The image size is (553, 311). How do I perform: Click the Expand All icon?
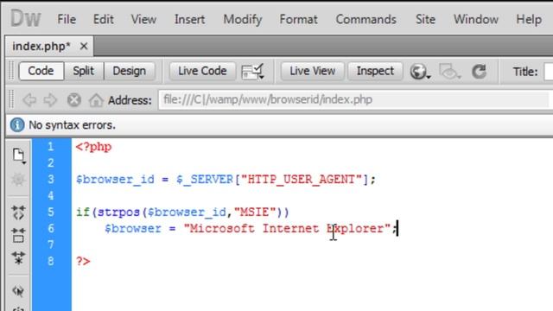18,258
